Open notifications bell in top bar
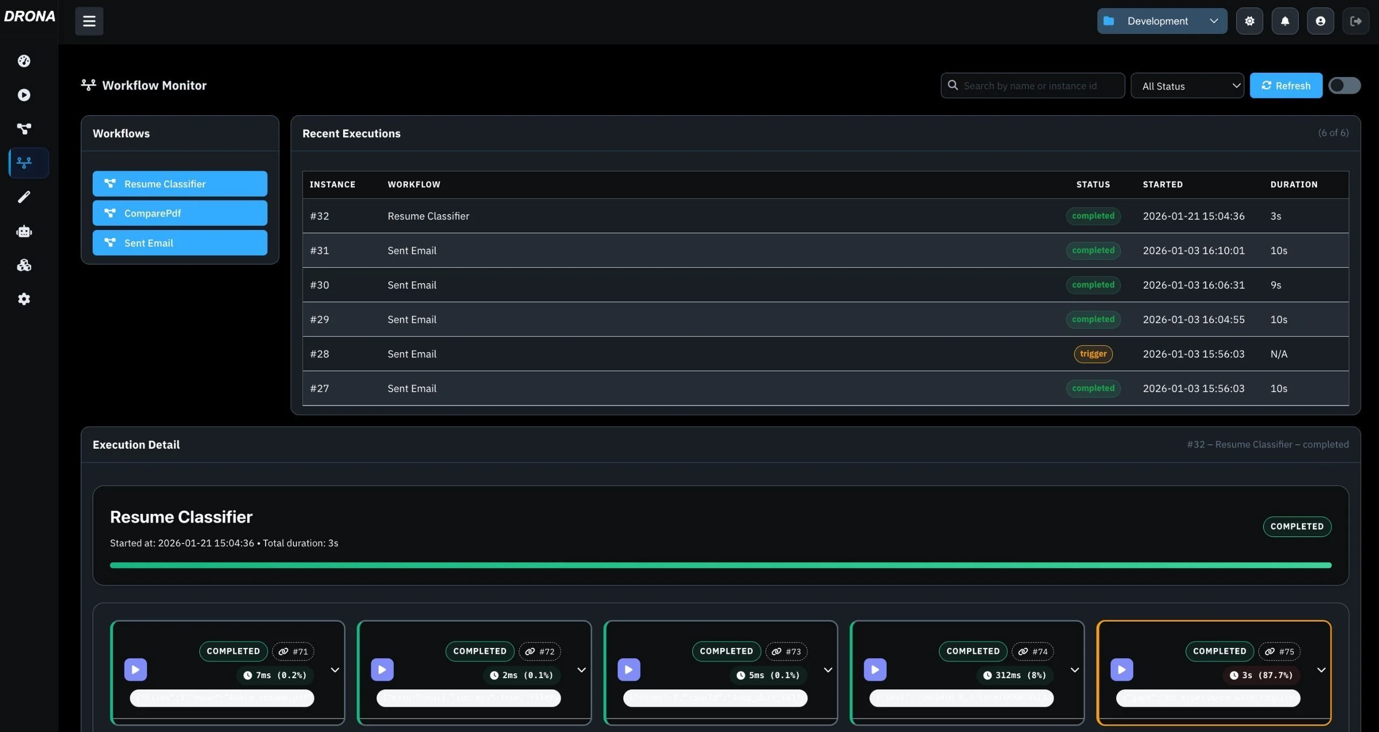Screen dimensions: 1379x732 [x=1285, y=21]
